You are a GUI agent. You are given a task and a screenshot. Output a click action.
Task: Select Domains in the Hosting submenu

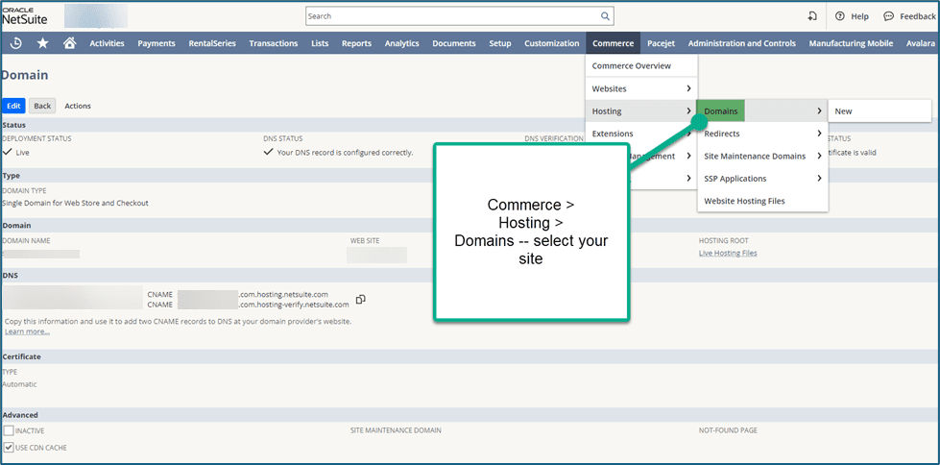(x=762, y=111)
